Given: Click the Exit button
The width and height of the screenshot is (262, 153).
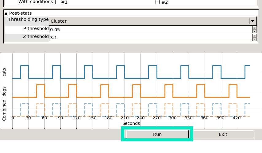Looking at the screenshot, I should (223, 134).
